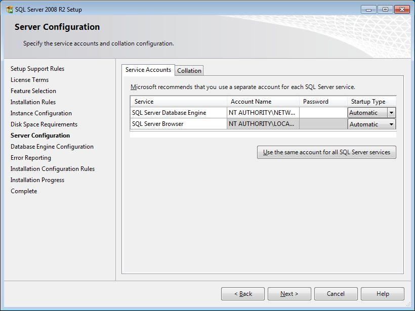Screen dimensions: 415x311
Task: Click Feature Selection step
Action: click(33, 91)
